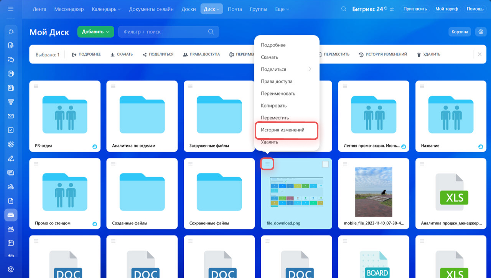491x278 pixels.
Task: Open the card menu on Сохраненные файлы
Action: (x=190, y=164)
